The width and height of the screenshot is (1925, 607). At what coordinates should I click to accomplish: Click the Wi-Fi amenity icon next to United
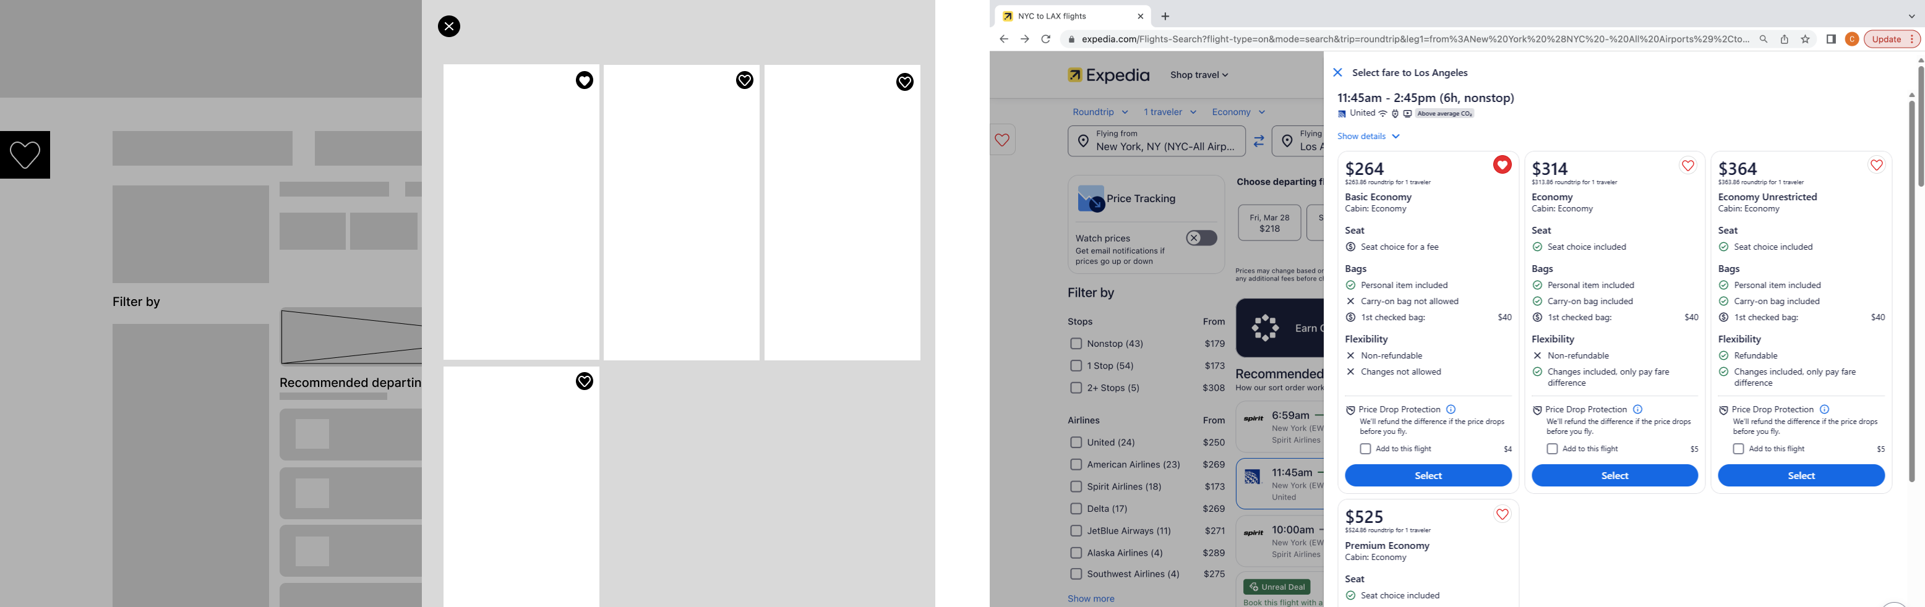point(1383,114)
